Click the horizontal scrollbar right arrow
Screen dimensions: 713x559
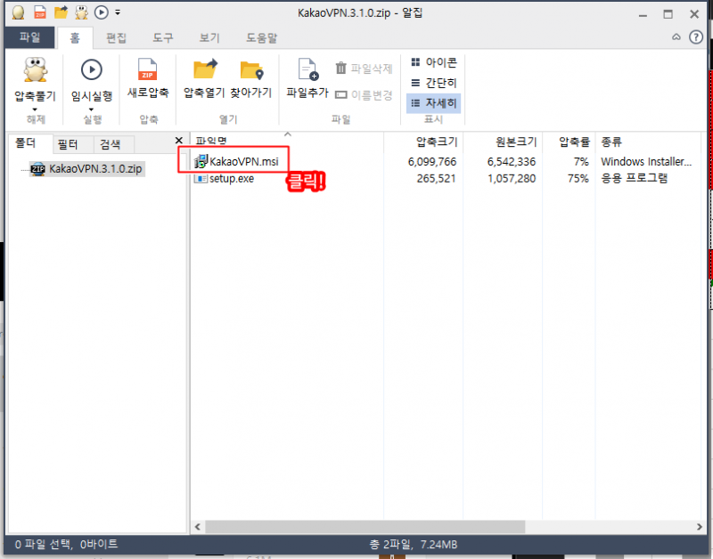coord(699,527)
